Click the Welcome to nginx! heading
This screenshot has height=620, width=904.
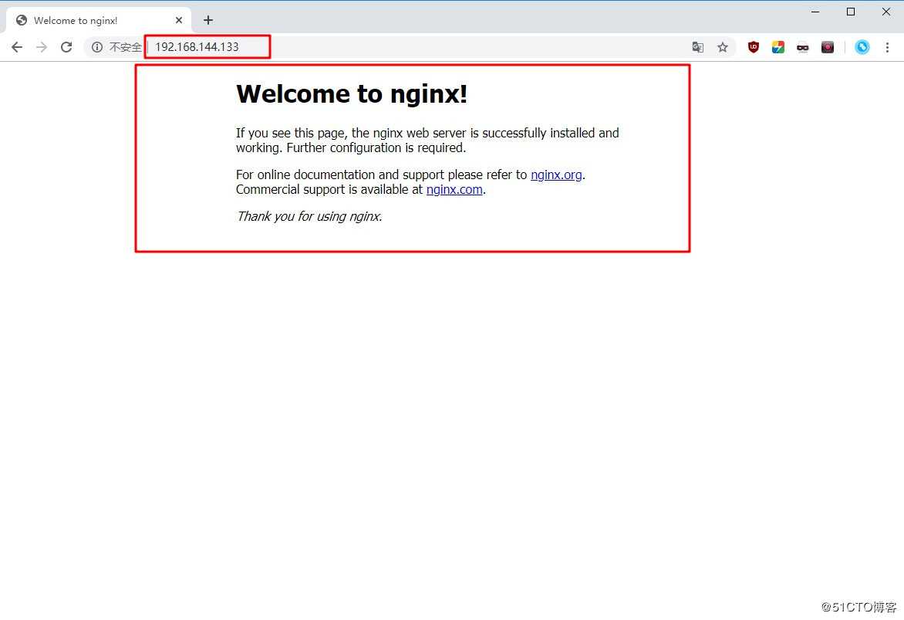[x=352, y=94]
